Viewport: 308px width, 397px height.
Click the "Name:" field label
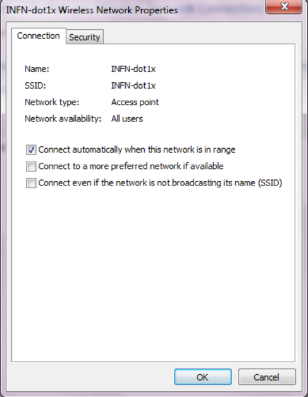(37, 69)
